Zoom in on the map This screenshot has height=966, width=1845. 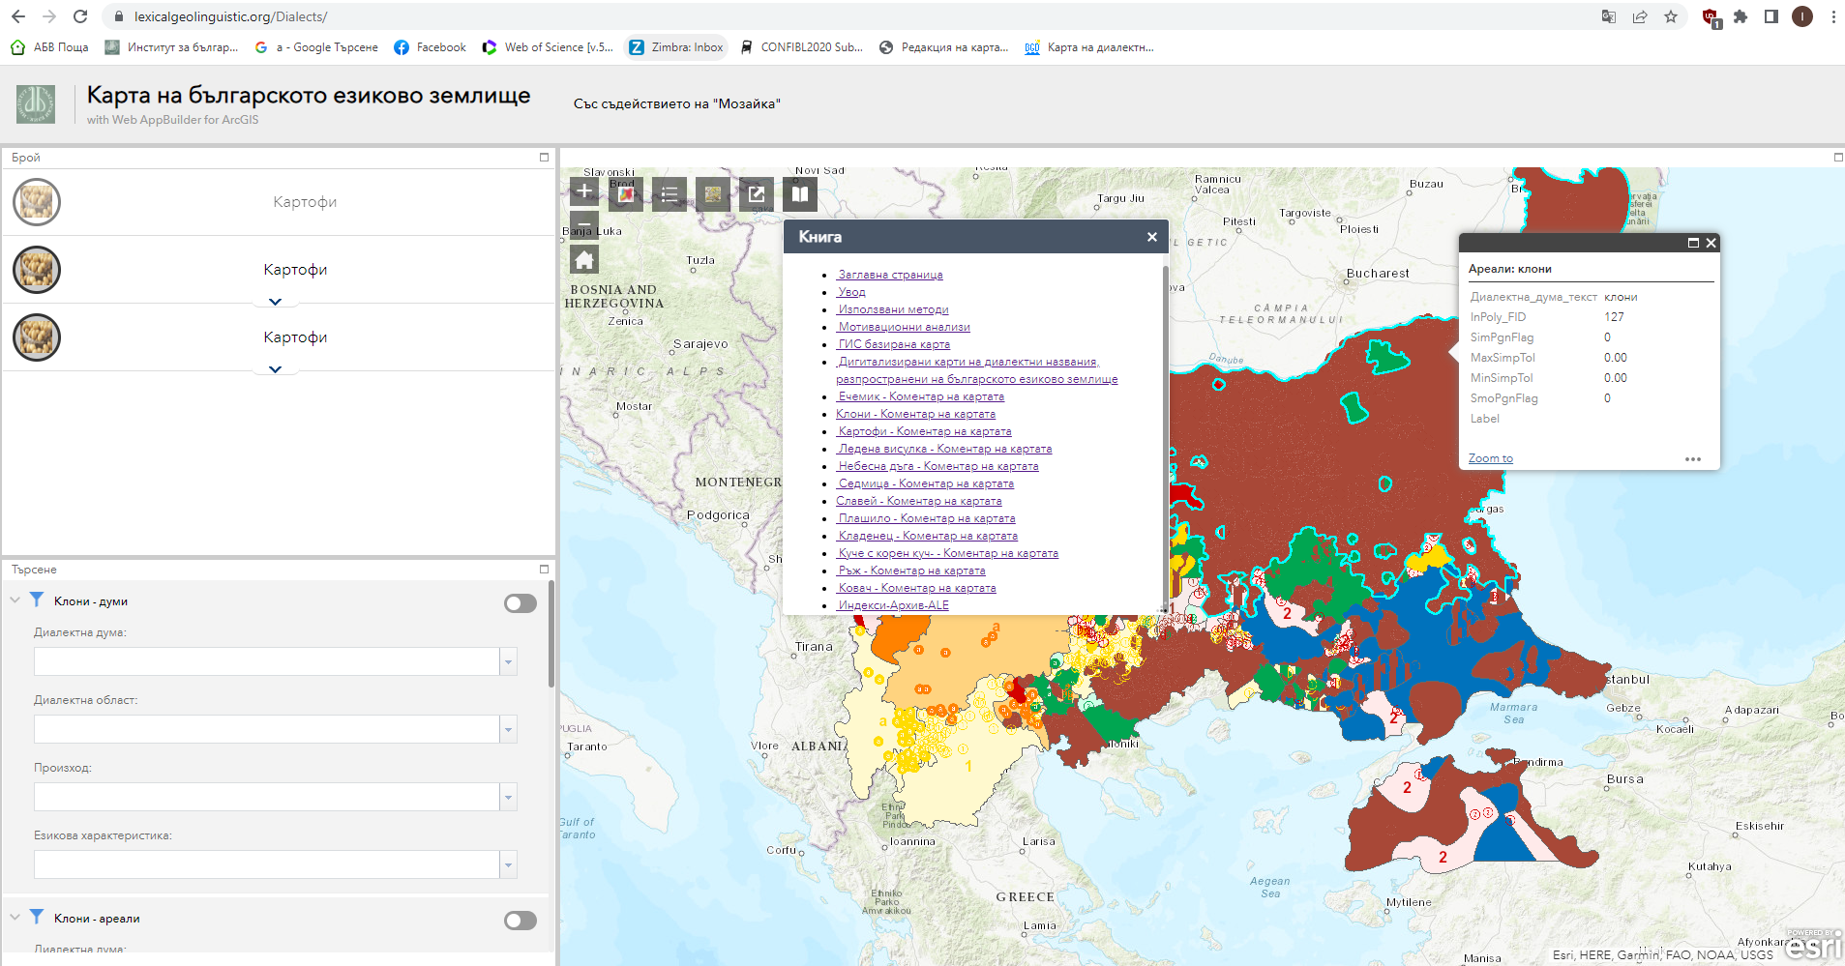coord(584,190)
